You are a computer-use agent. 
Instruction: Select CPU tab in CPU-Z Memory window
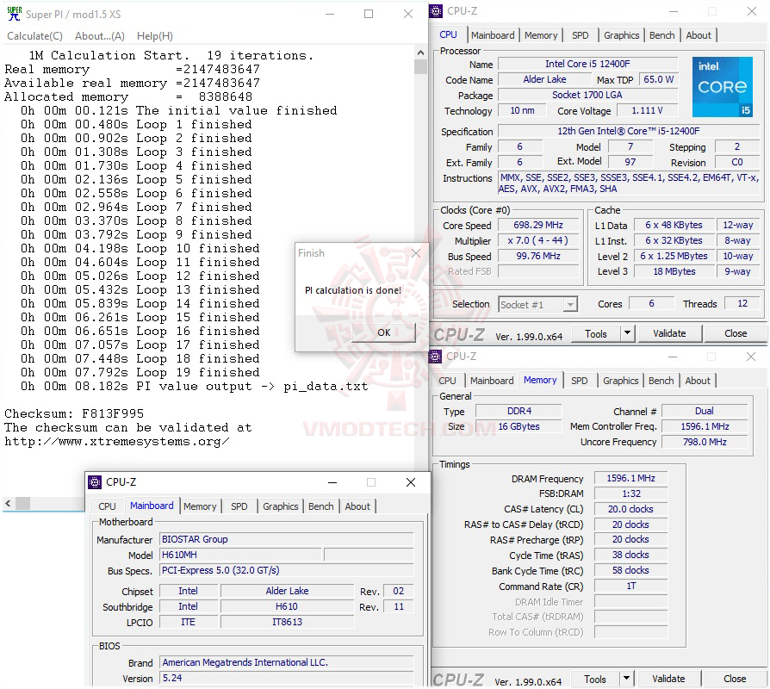coord(447,381)
